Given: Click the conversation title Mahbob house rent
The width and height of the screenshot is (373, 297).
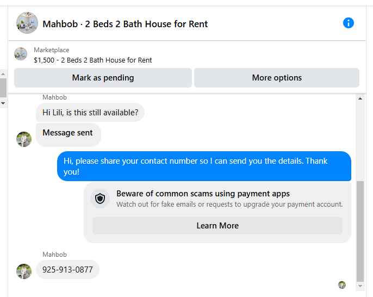Looking at the screenshot, I should pyautogui.click(x=125, y=24).
